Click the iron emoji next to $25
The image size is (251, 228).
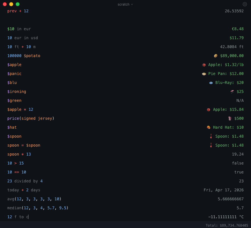pyautogui.click(x=233, y=91)
